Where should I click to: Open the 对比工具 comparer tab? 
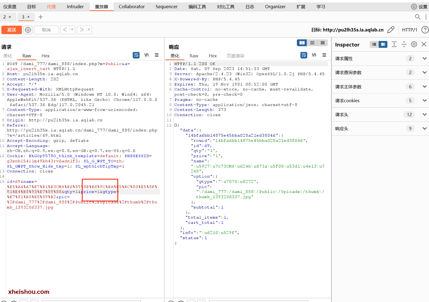(x=226, y=7)
